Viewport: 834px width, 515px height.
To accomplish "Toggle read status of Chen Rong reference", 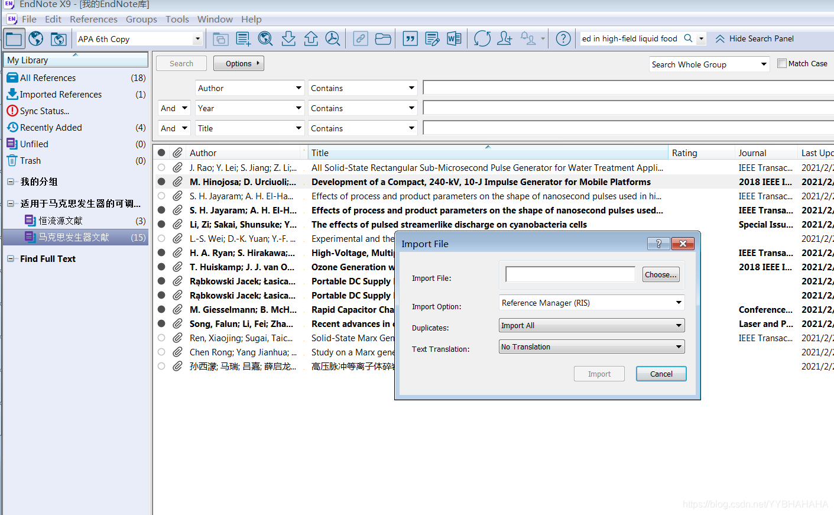I will [161, 352].
